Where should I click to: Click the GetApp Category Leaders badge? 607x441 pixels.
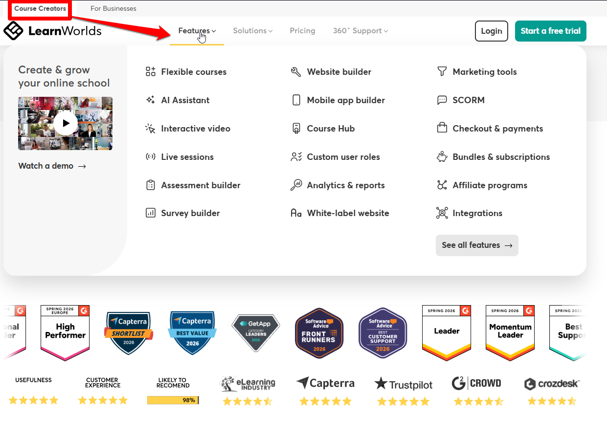point(255,333)
